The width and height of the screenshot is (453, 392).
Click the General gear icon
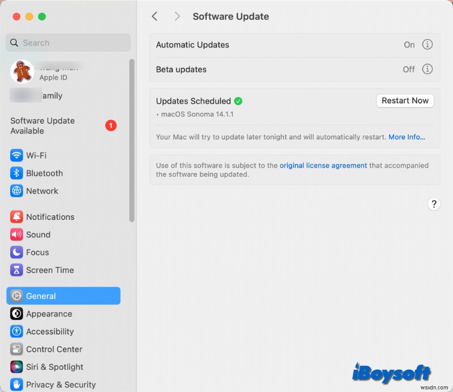16,296
